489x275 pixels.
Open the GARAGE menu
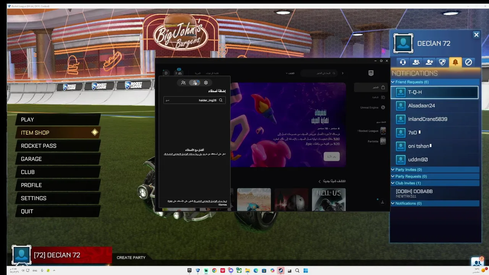point(57,159)
